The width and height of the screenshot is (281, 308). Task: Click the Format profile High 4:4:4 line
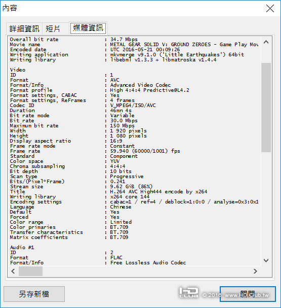tap(100, 90)
